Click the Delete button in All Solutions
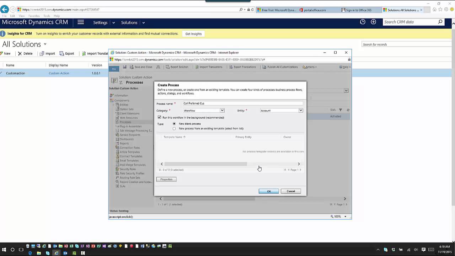The width and height of the screenshot is (455, 256). click(x=25, y=53)
